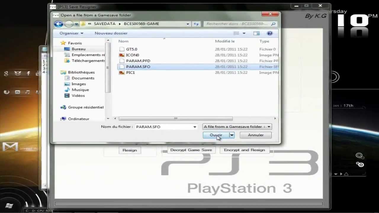379x213 pixels.
Task: Open the Ouvrir button's dropdown arrow
Action: point(232,135)
